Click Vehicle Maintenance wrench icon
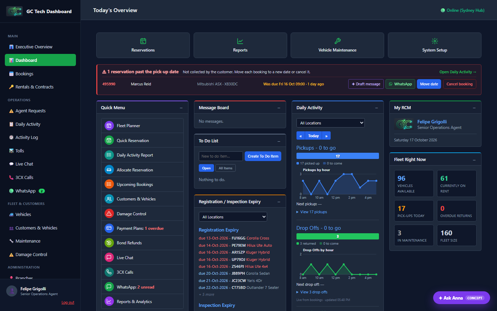The height and width of the screenshot is (311, 497). tap(338, 41)
